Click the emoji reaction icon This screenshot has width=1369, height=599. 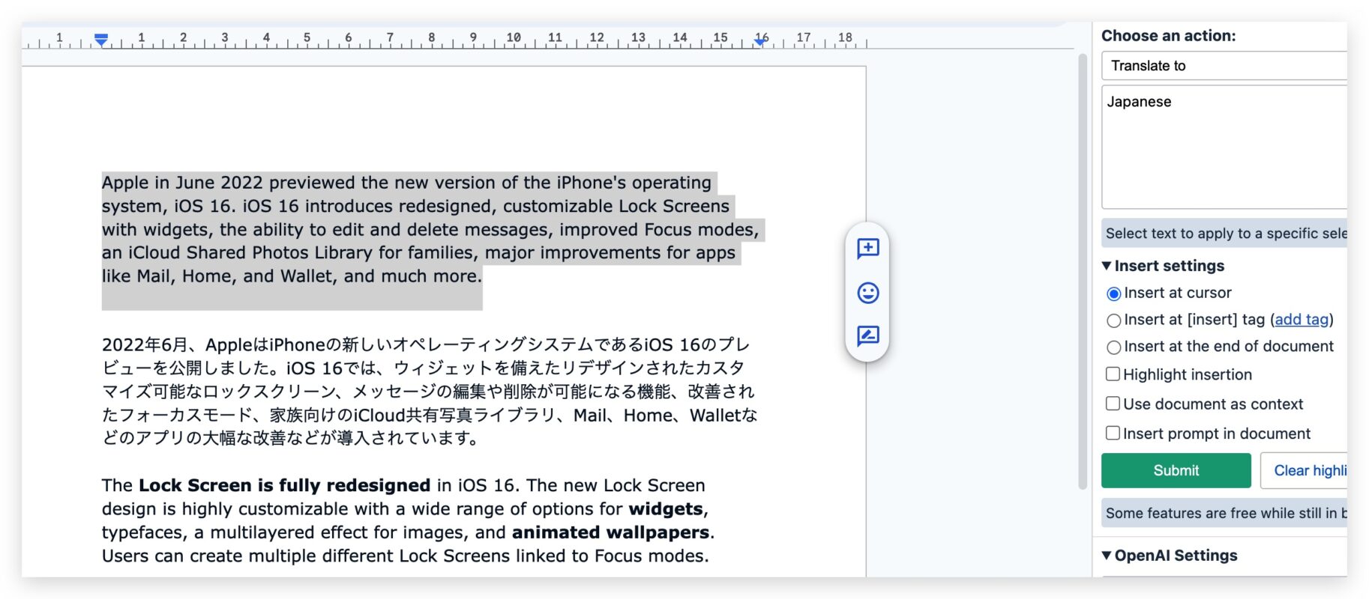(867, 293)
